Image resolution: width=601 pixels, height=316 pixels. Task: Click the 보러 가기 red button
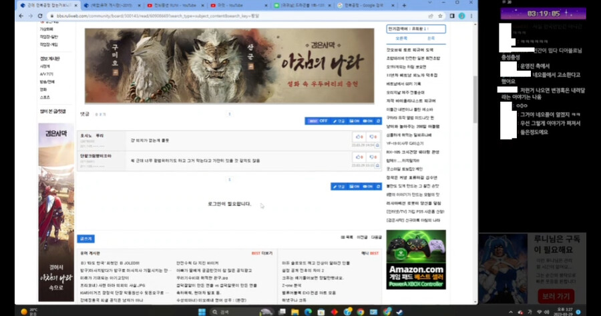click(x=556, y=296)
